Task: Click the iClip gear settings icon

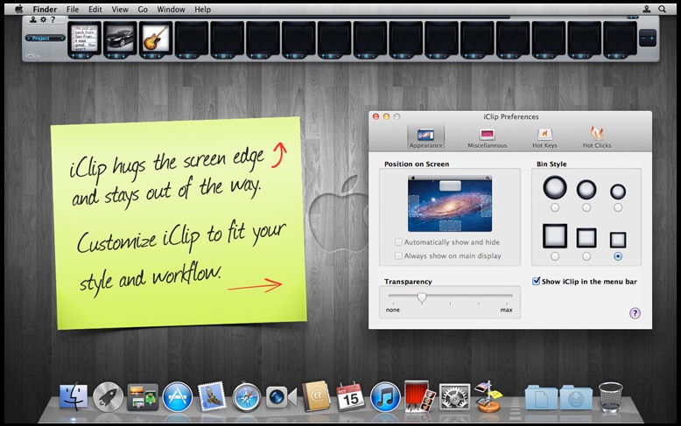Action: [42, 19]
